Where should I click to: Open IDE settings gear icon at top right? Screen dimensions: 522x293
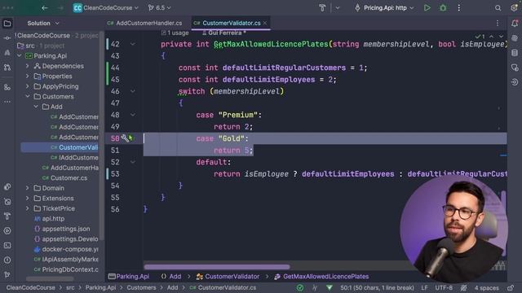tap(515, 7)
